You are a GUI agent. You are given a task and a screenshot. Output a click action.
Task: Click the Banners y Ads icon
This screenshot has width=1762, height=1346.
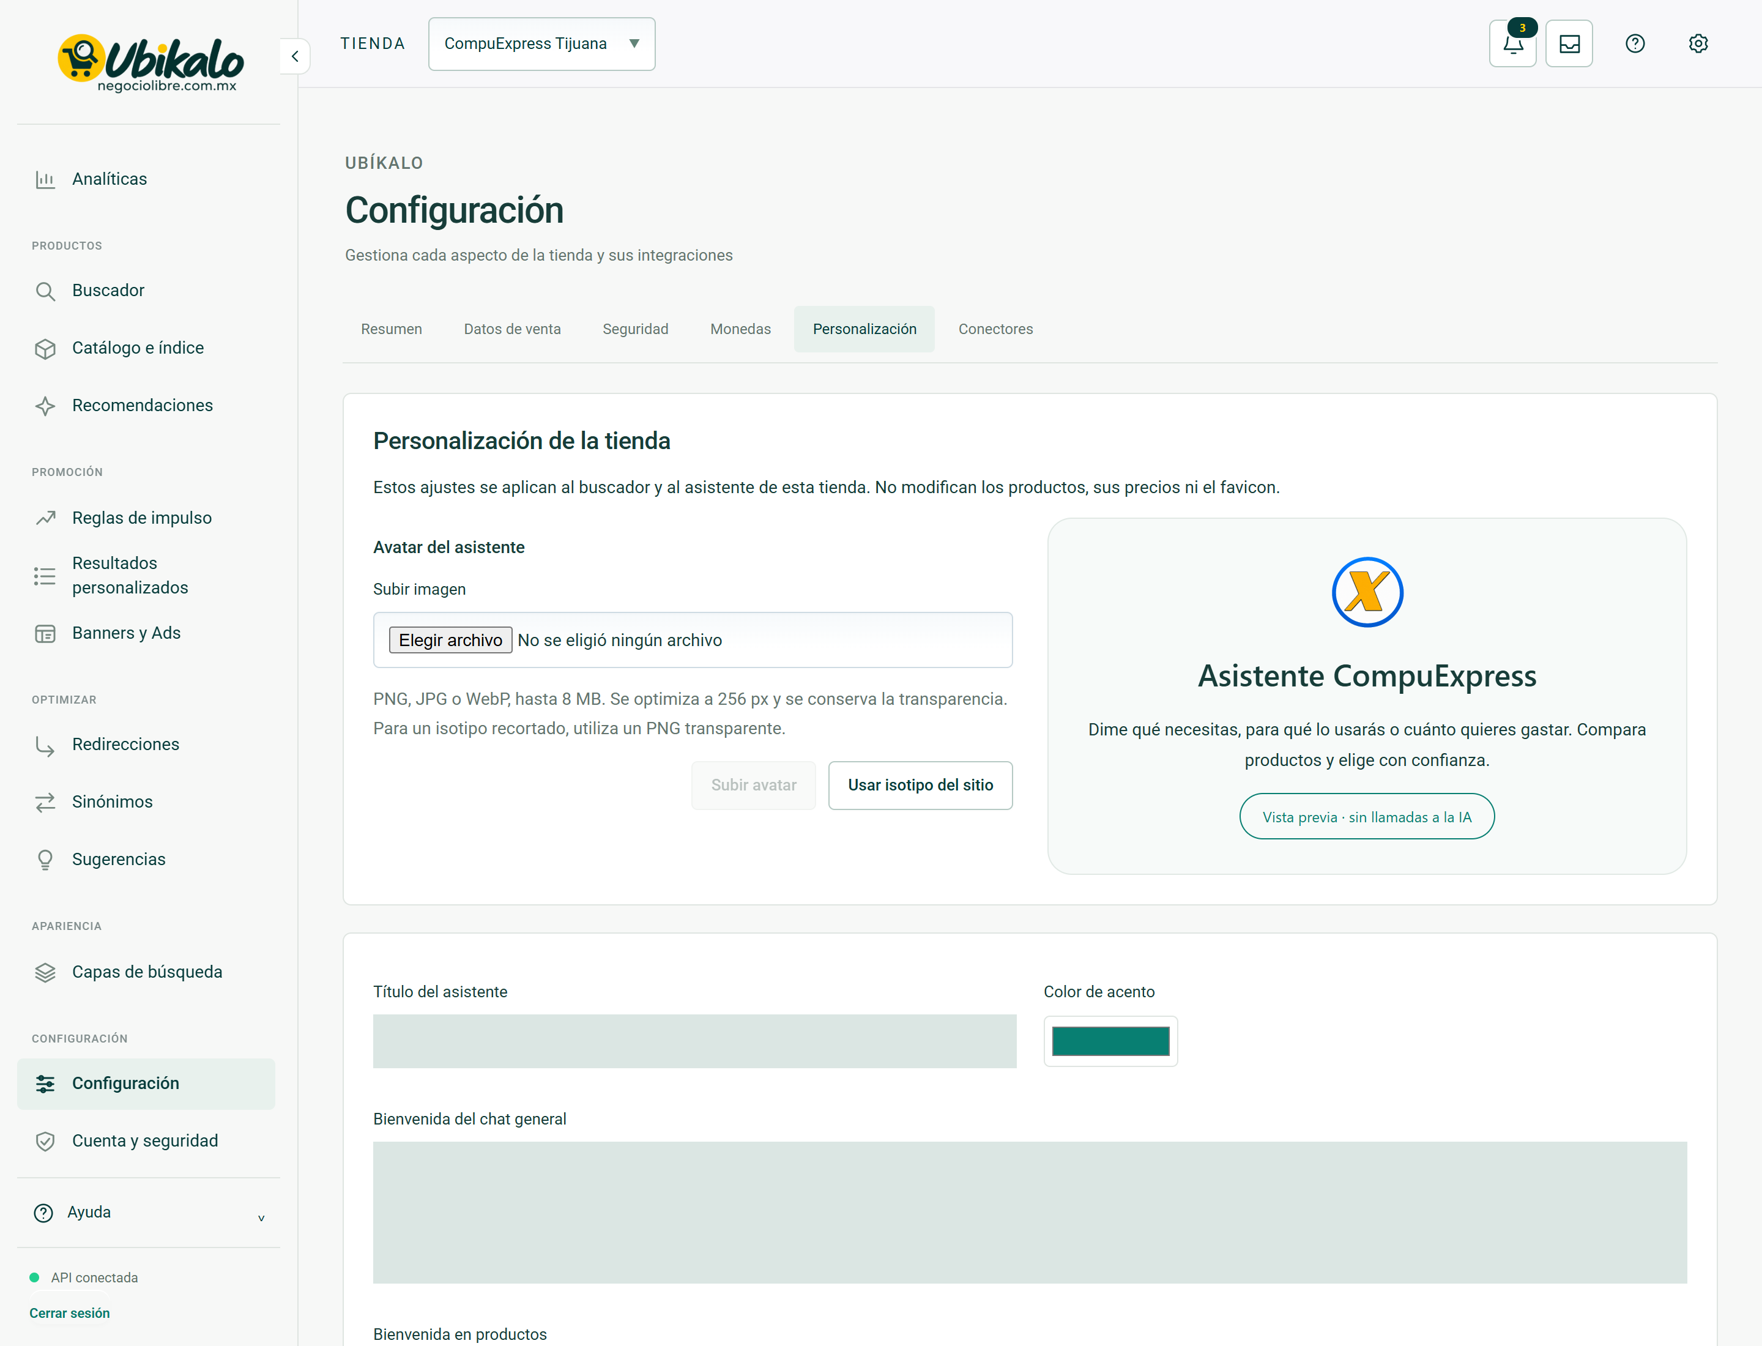[45, 634]
